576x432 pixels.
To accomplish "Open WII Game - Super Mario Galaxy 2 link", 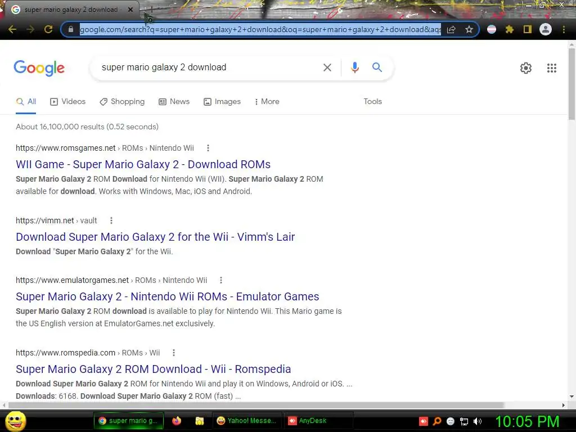I will (143, 165).
